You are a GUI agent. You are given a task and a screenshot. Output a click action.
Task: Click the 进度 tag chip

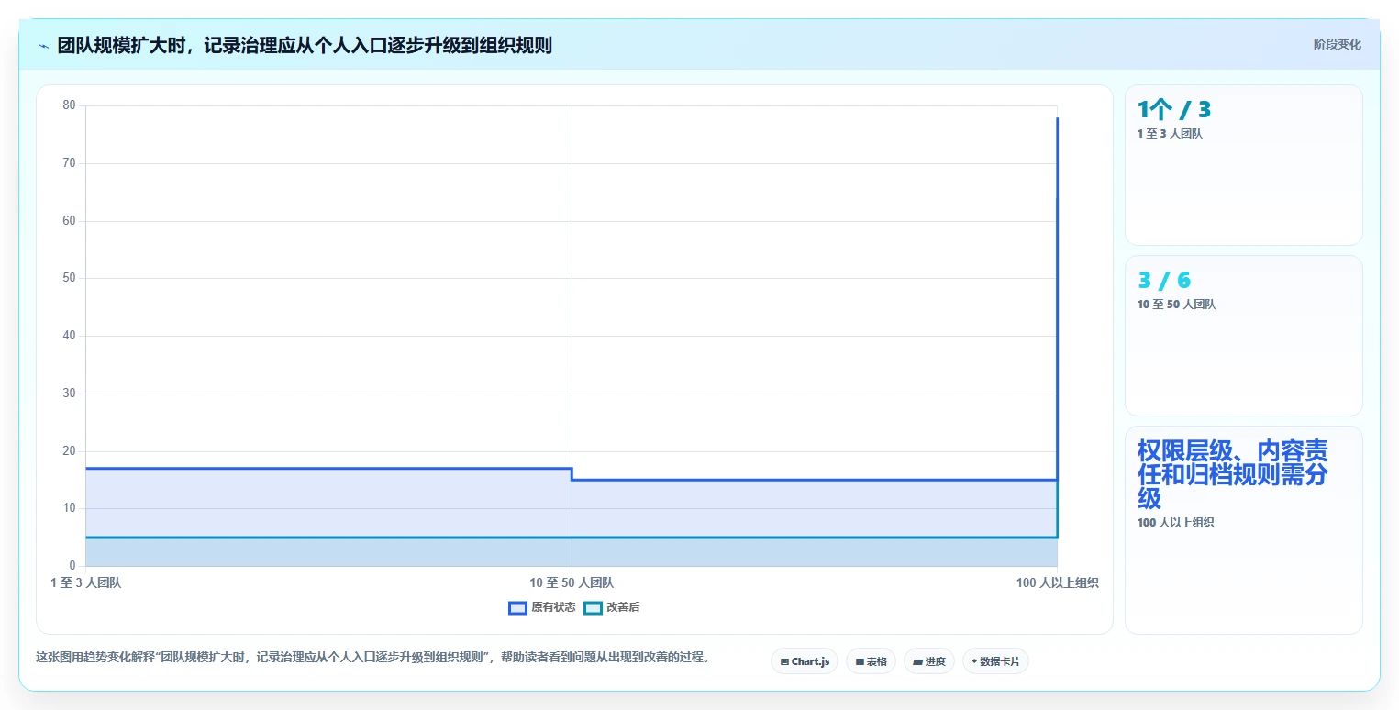929,661
